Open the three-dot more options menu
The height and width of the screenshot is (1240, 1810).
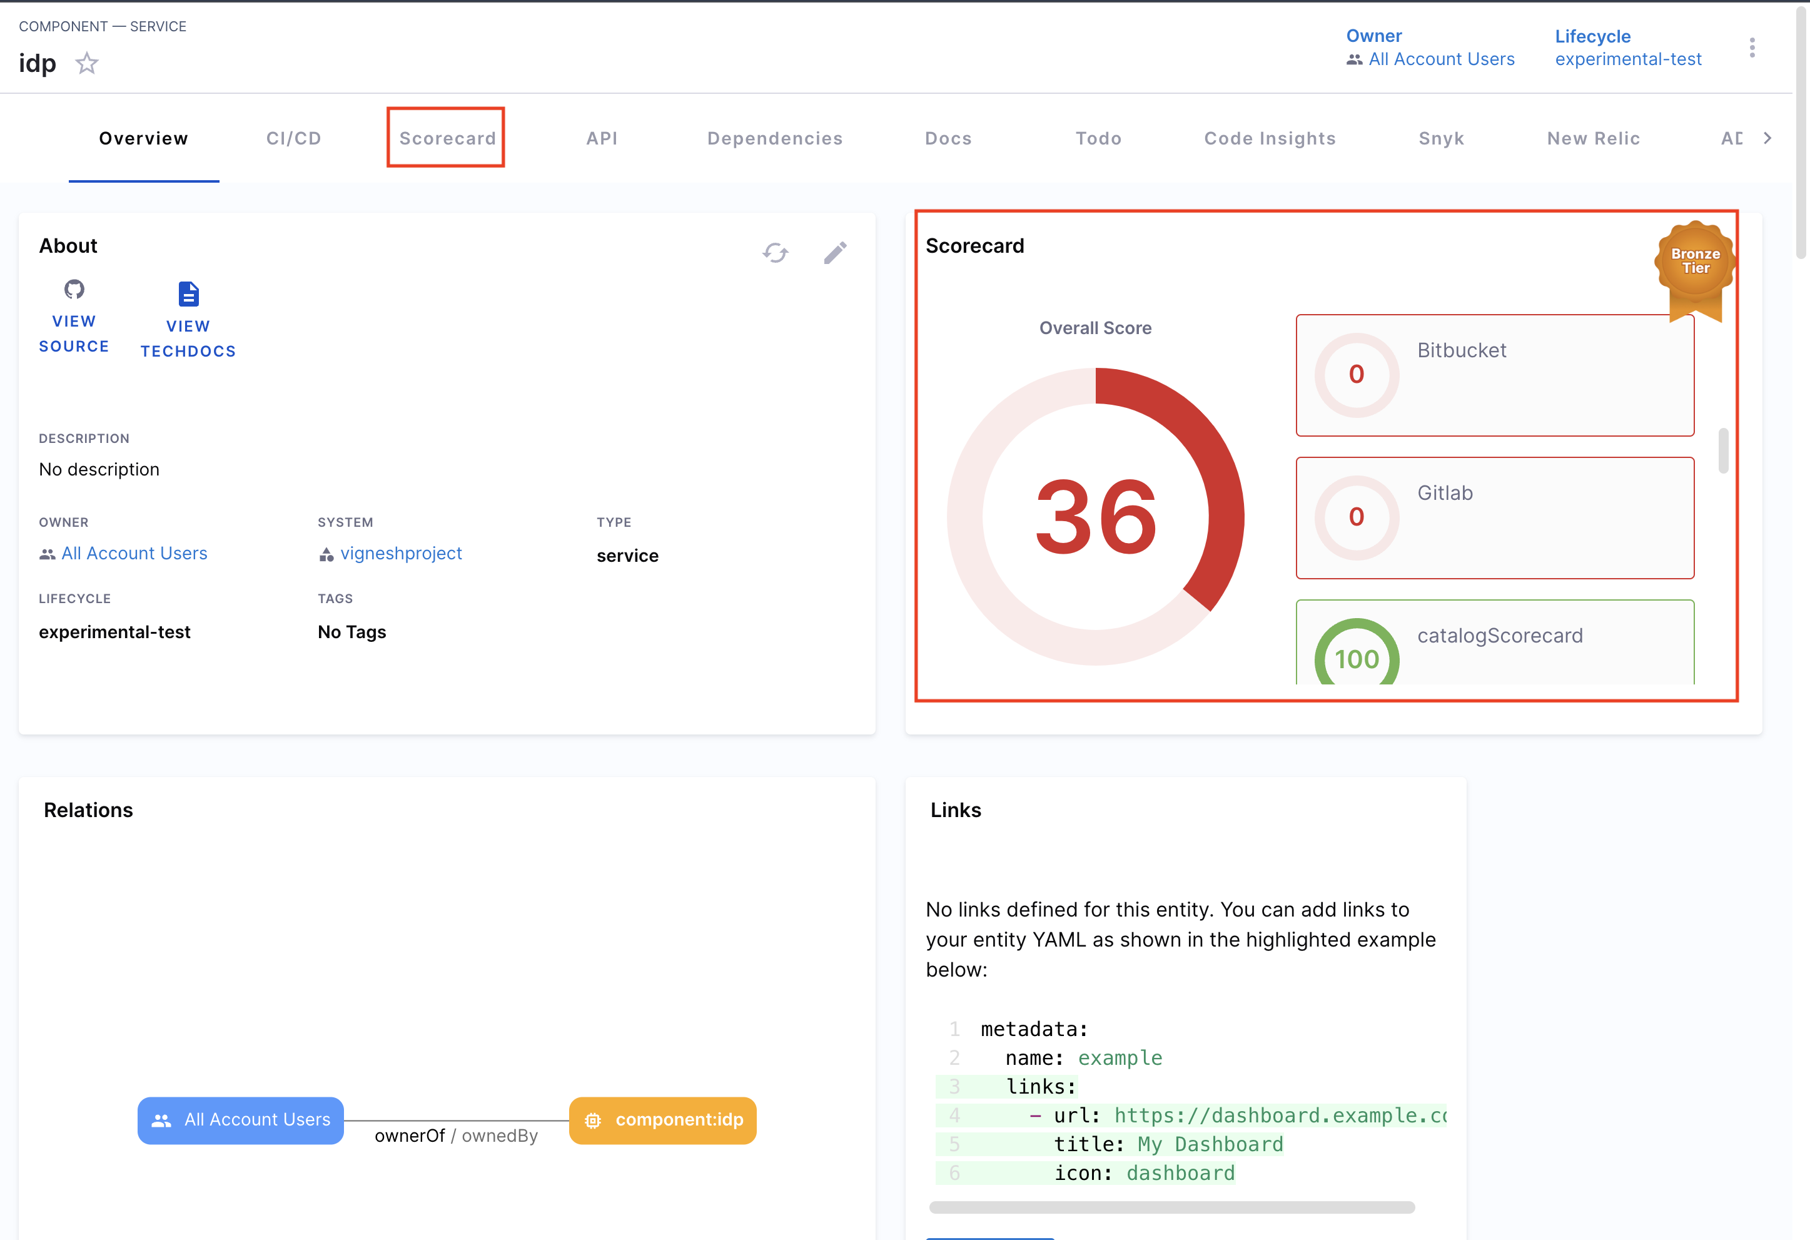tap(1752, 48)
